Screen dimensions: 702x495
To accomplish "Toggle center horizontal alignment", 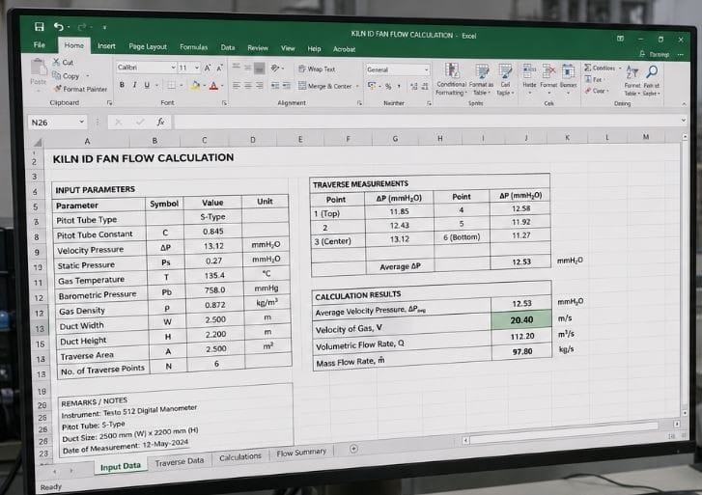I will pyautogui.click(x=247, y=85).
